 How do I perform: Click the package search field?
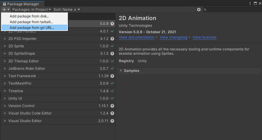click(x=233, y=9)
